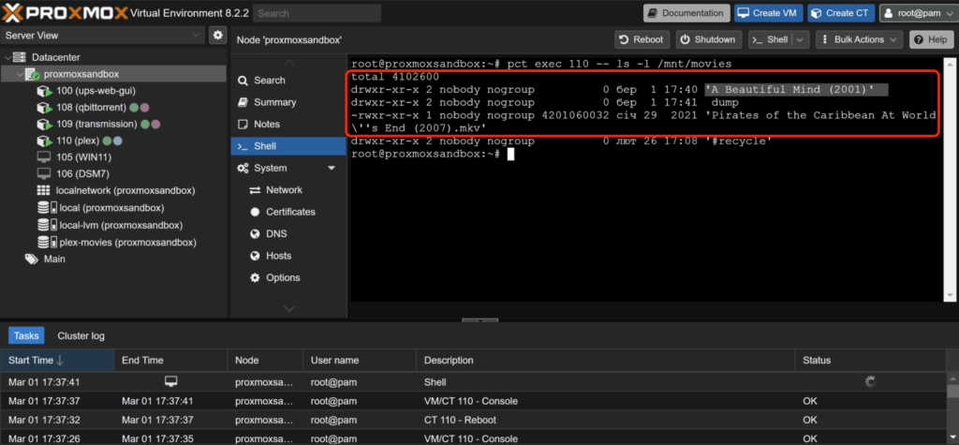The image size is (959, 445).
Task: Click DNS globe icon
Action: [255, 234]
